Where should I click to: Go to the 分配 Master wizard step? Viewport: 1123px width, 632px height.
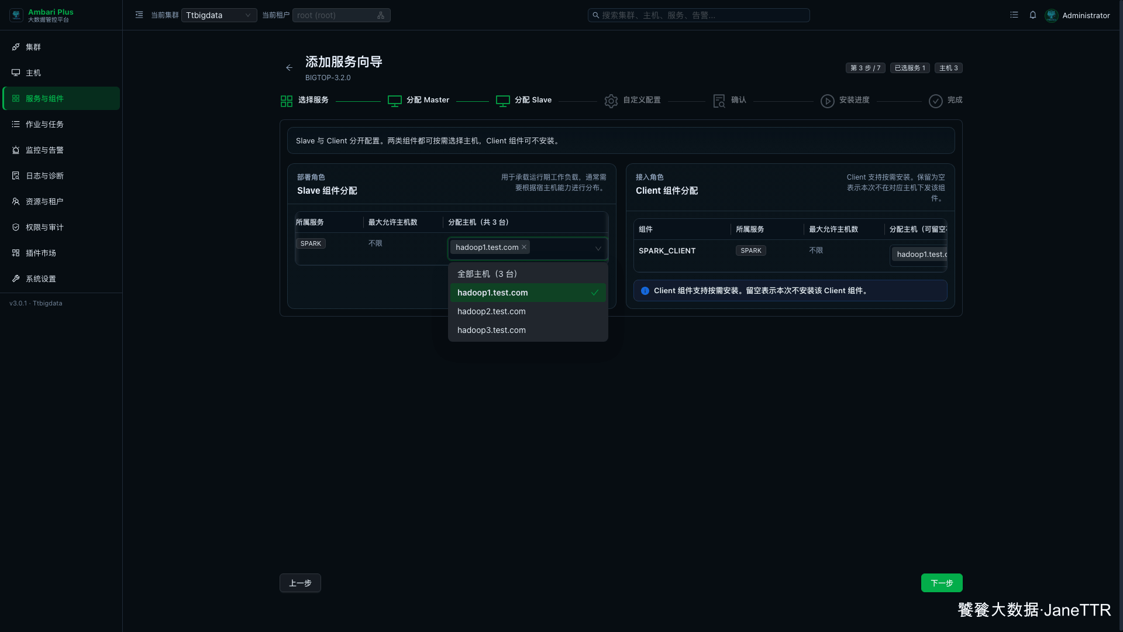[419, 101]
